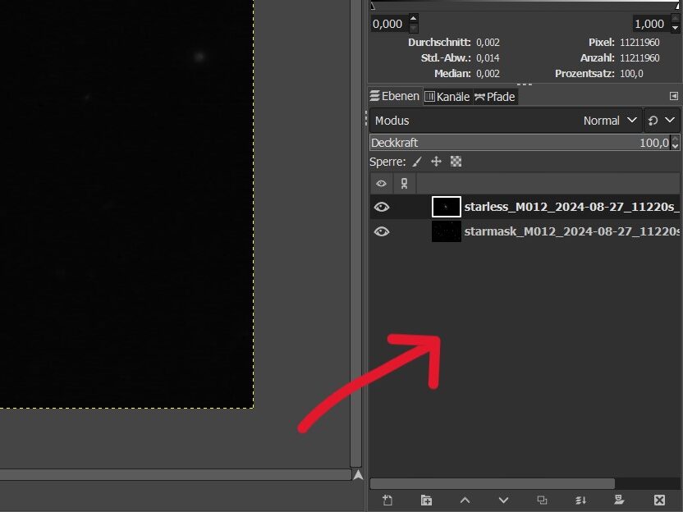Click the Durchschnitt value 0,002

point(488,42)
